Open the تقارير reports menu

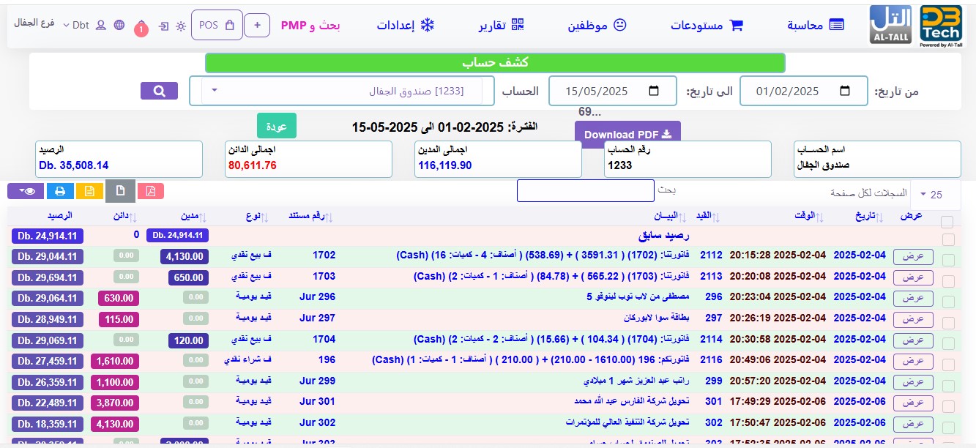tap(502, 25)
